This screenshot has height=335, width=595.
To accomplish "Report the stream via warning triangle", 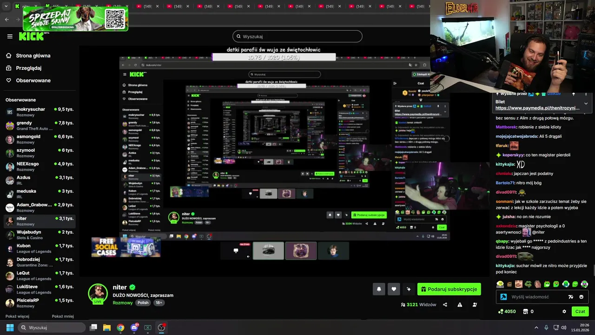I will [x=460, y=305].
